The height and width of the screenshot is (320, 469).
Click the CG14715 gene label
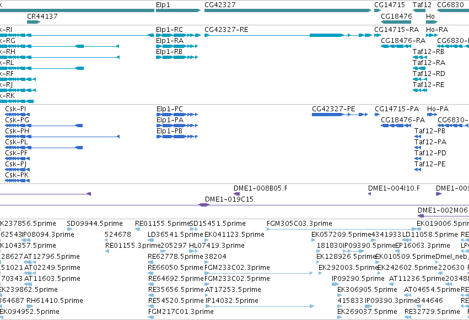(x=390, y=5)
